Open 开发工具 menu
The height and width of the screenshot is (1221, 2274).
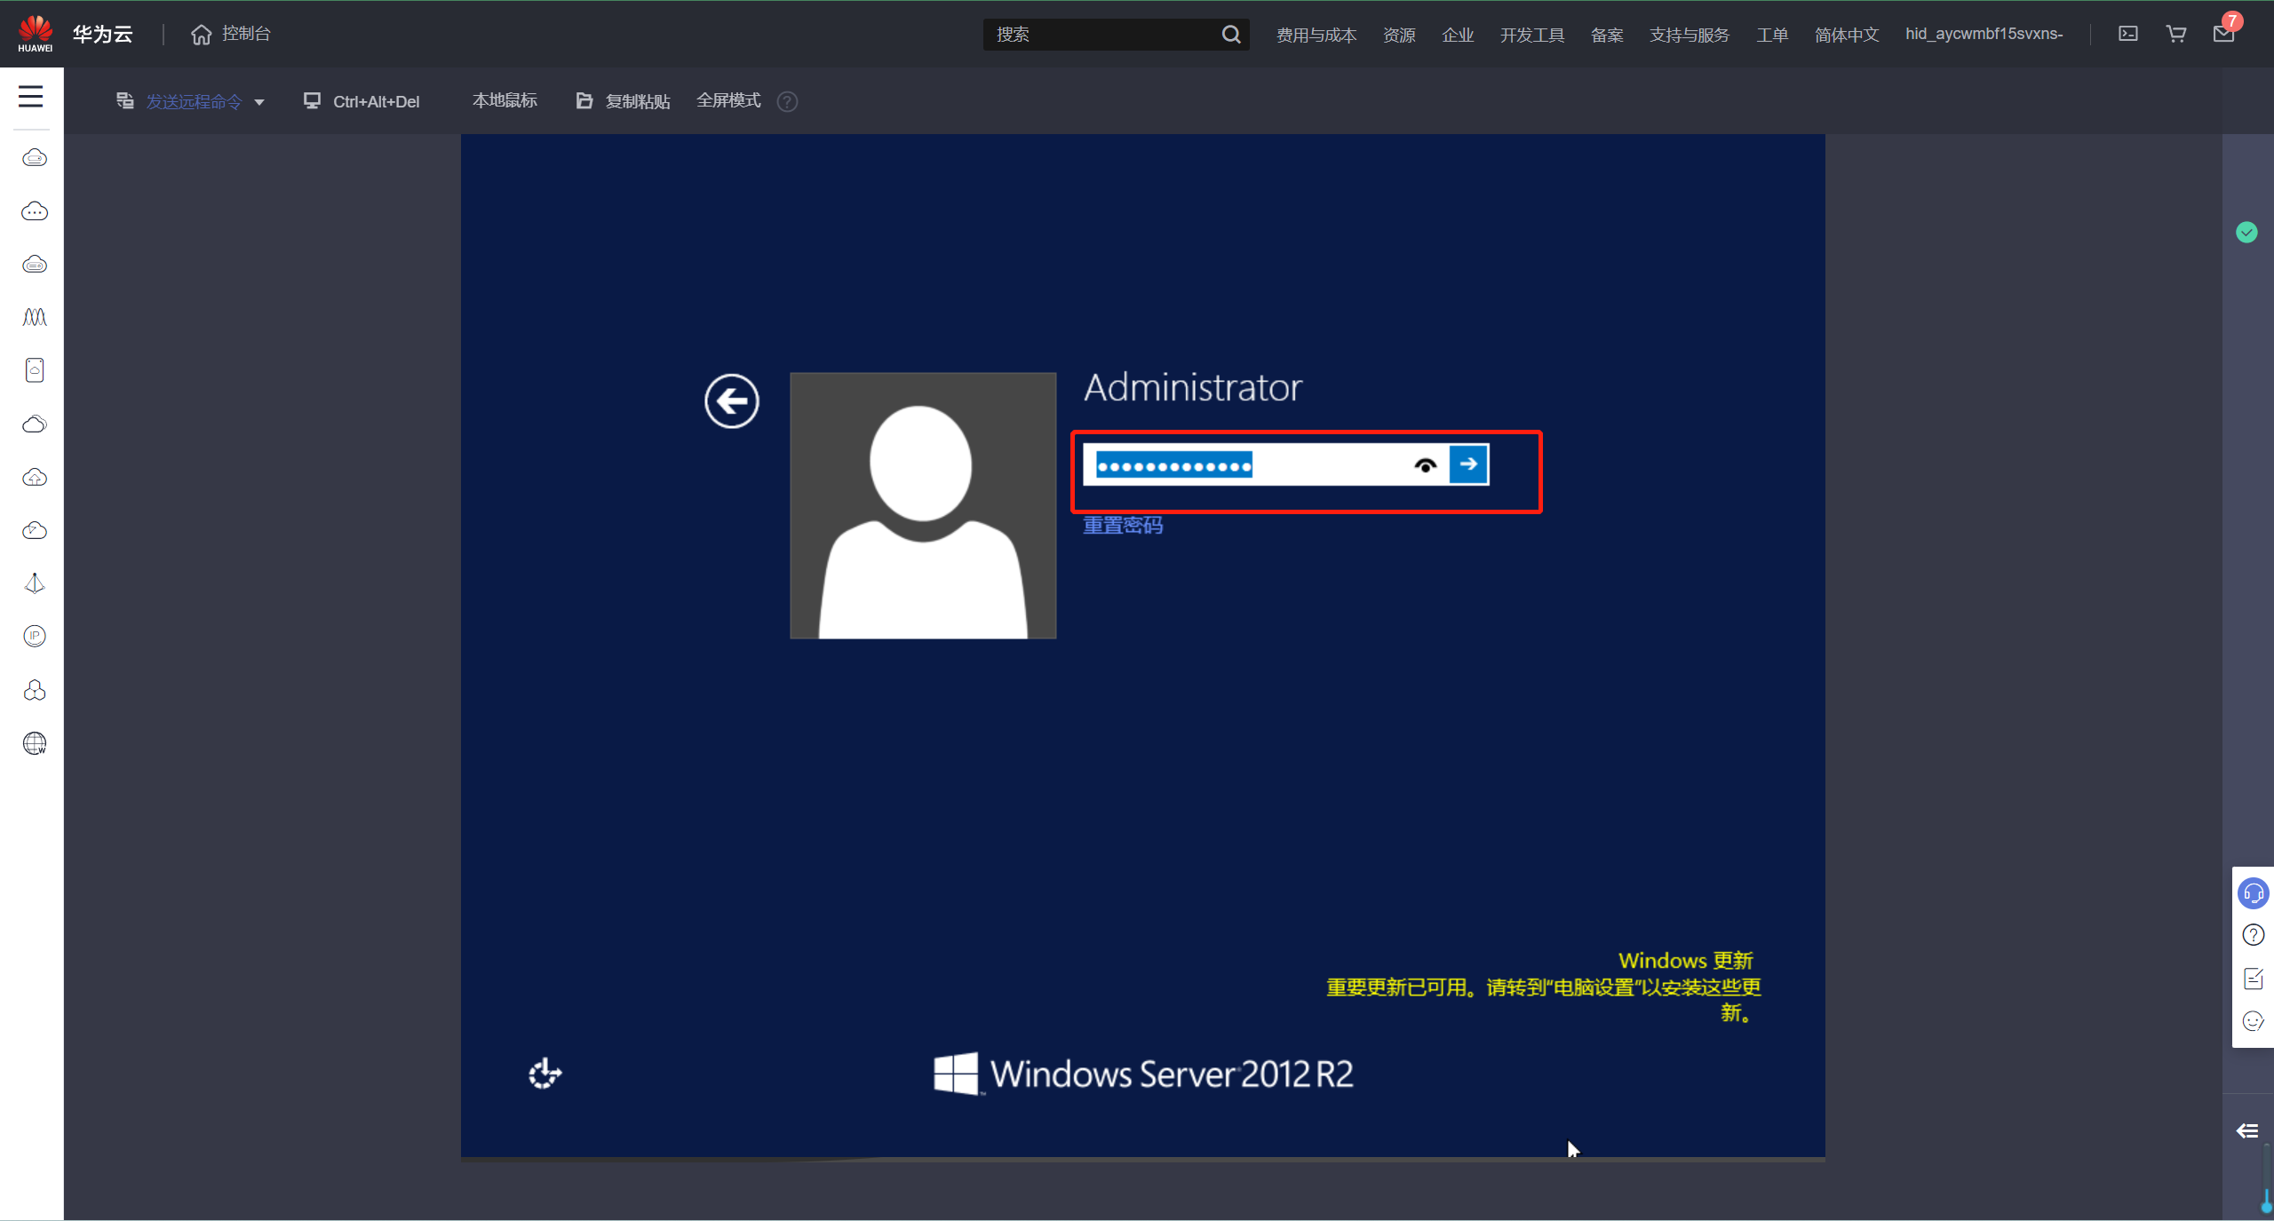click(x=1532, y=35)
